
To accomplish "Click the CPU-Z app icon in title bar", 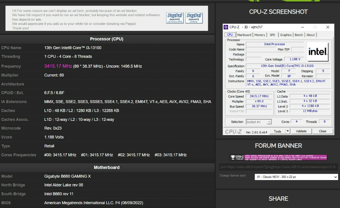I will (226, 27).
